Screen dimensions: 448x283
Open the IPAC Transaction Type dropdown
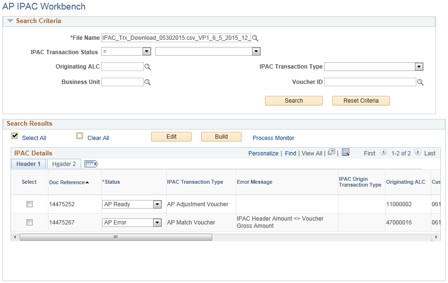tap(419, 67)
